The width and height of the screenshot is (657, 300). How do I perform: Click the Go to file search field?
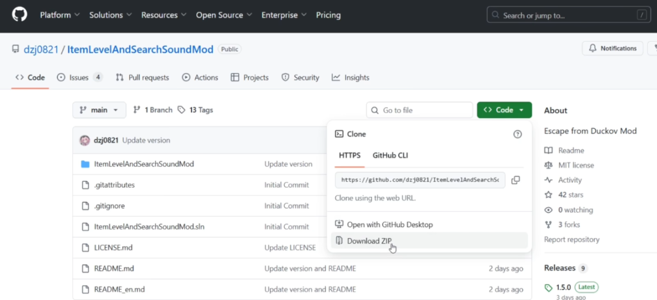419,110
